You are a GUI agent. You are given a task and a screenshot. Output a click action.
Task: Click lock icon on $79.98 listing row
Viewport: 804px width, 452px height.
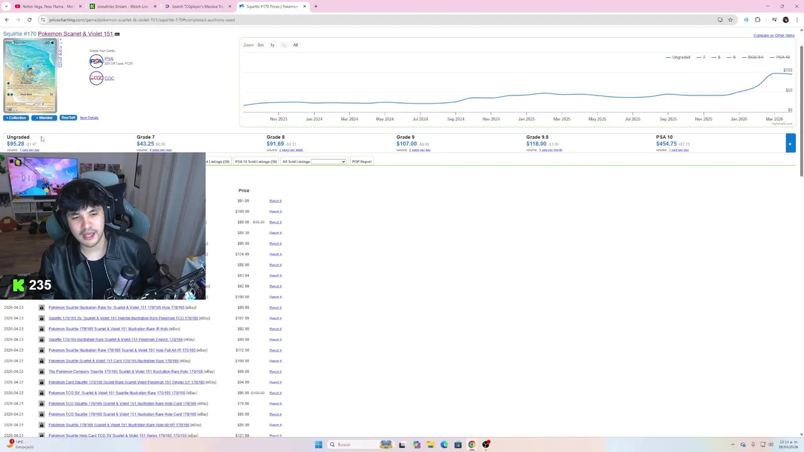[41, 404]
